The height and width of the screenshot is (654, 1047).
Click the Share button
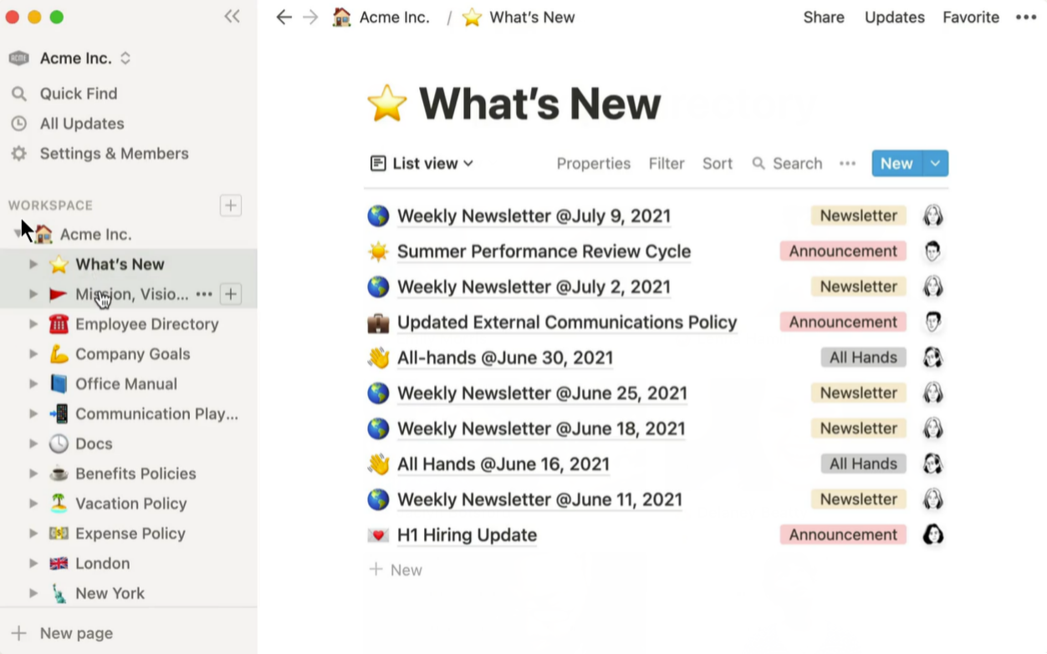(x=824, y=18)
